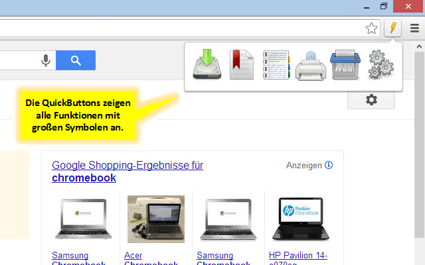Click the scrollbar up arrow
The height and width of the screenshot is (265, 425).
[x=419, y=46]
